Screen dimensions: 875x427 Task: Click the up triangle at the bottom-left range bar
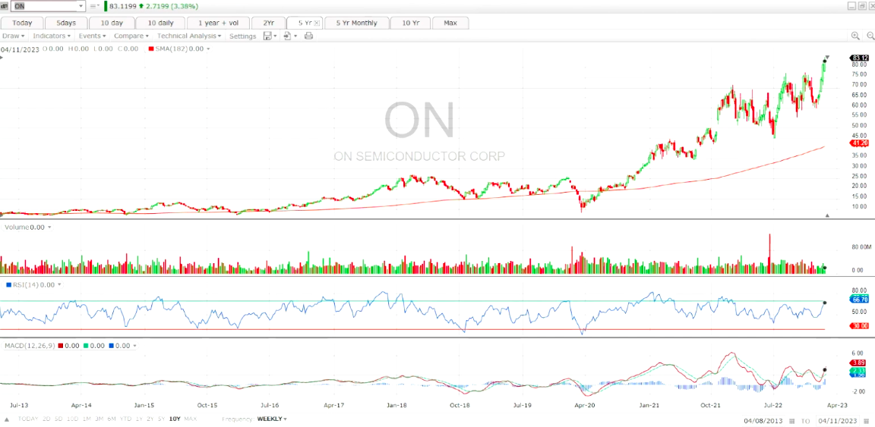coord(8,419)
